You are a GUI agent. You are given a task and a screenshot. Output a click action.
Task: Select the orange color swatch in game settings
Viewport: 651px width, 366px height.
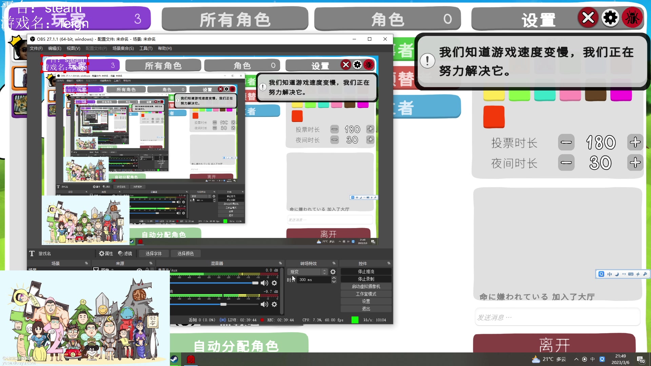click(x=494, y=117)
